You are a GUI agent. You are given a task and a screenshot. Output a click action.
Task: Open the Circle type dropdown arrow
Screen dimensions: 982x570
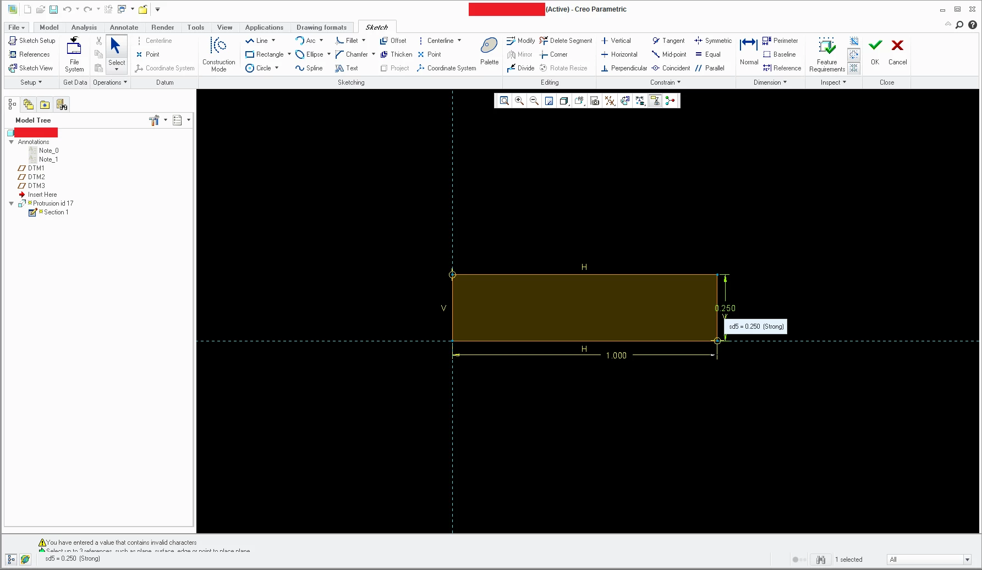tap(277, 68)
